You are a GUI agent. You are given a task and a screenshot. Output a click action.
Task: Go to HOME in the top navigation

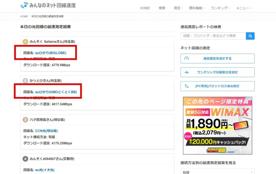coord(145,8)
